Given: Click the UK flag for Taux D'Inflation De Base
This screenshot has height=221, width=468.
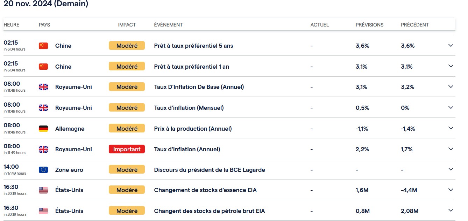Looking at the screenshot, I should pyautogui.click(x=43, y=87).
